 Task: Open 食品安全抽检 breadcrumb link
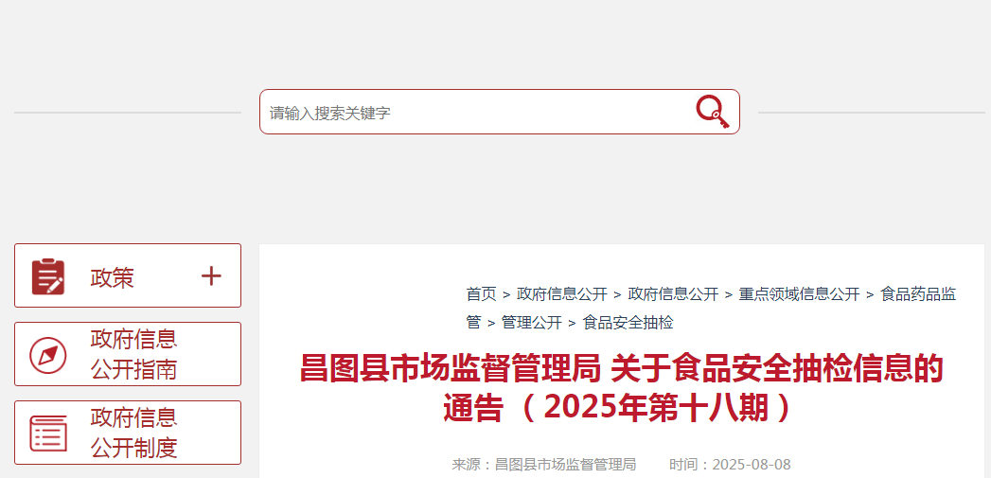pyautogui.click(x=628, y=323)
